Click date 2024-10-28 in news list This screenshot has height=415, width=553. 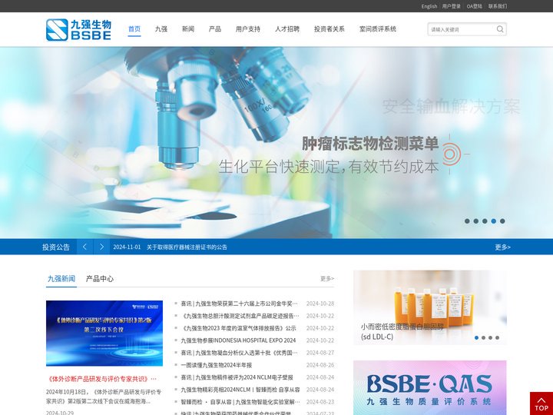(320, 304)
